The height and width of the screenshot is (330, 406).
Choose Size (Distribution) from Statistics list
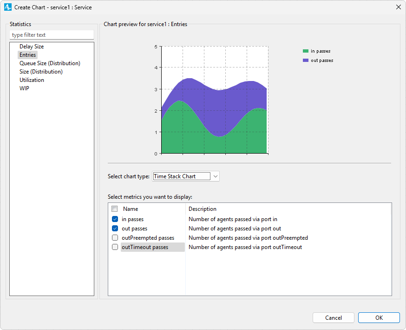pyautogui.click(x=41, y=72)
